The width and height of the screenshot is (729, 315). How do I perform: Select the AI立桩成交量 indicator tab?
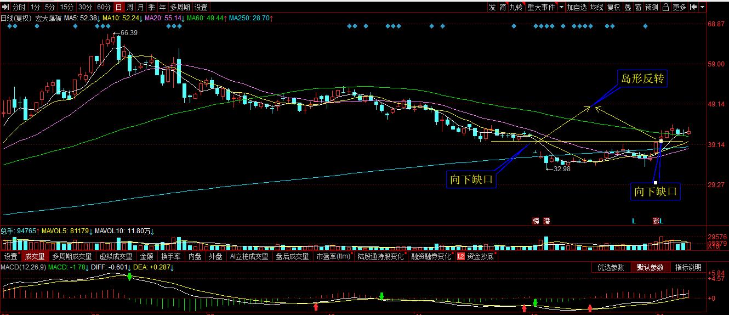[x=249, y=256]
